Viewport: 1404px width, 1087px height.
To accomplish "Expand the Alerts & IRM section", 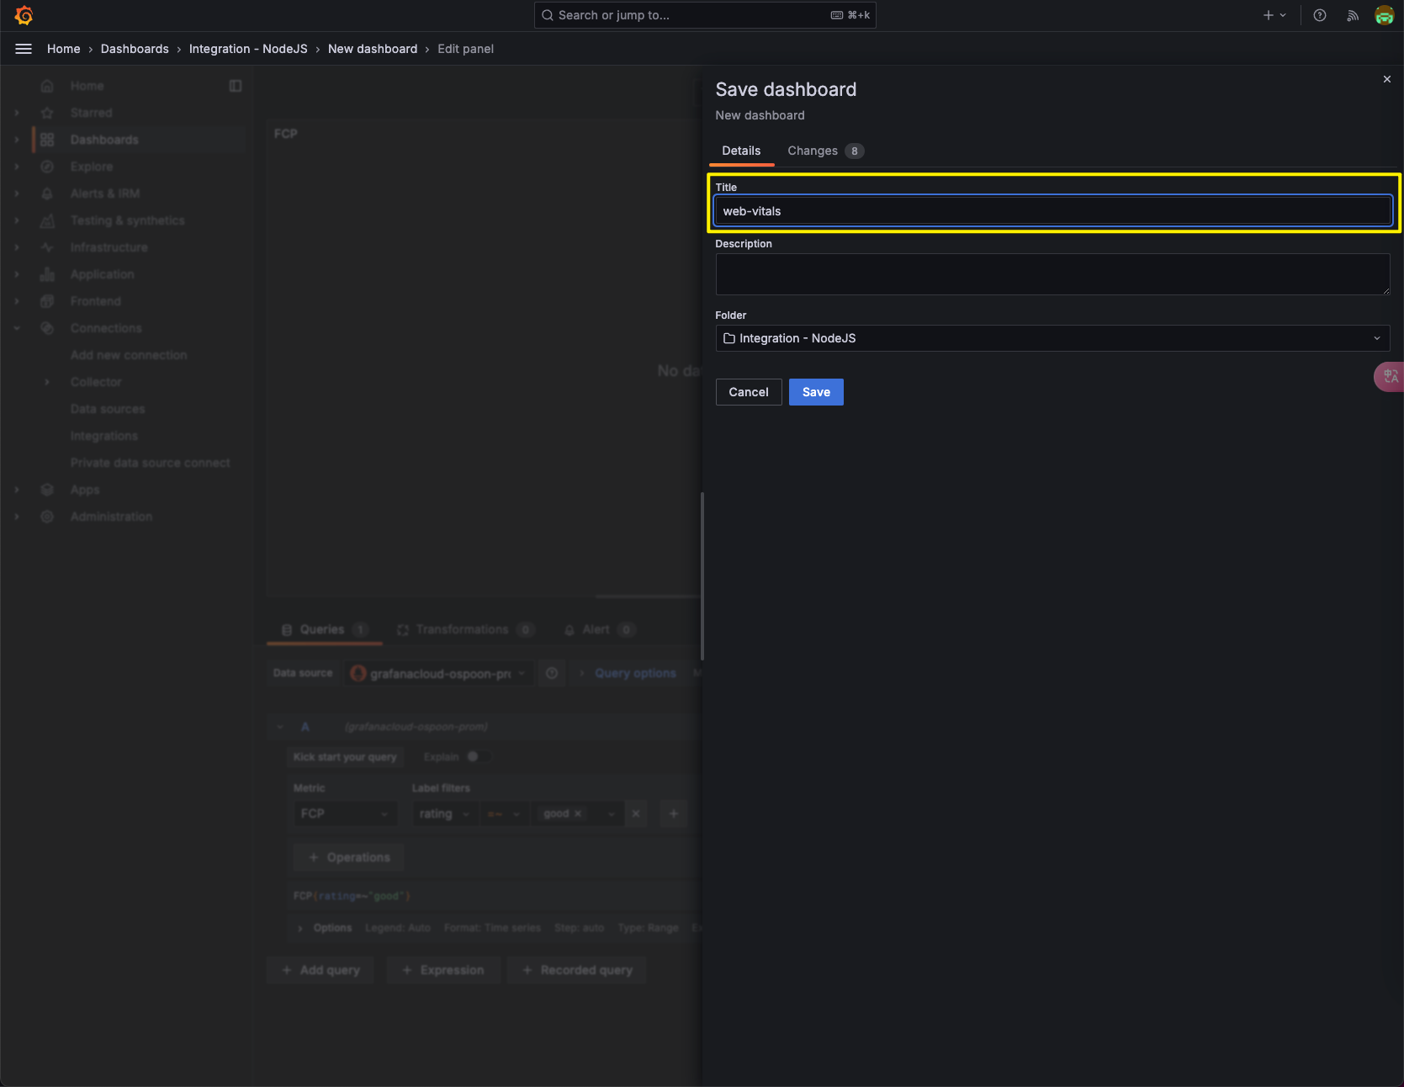I will click(17, 194).
